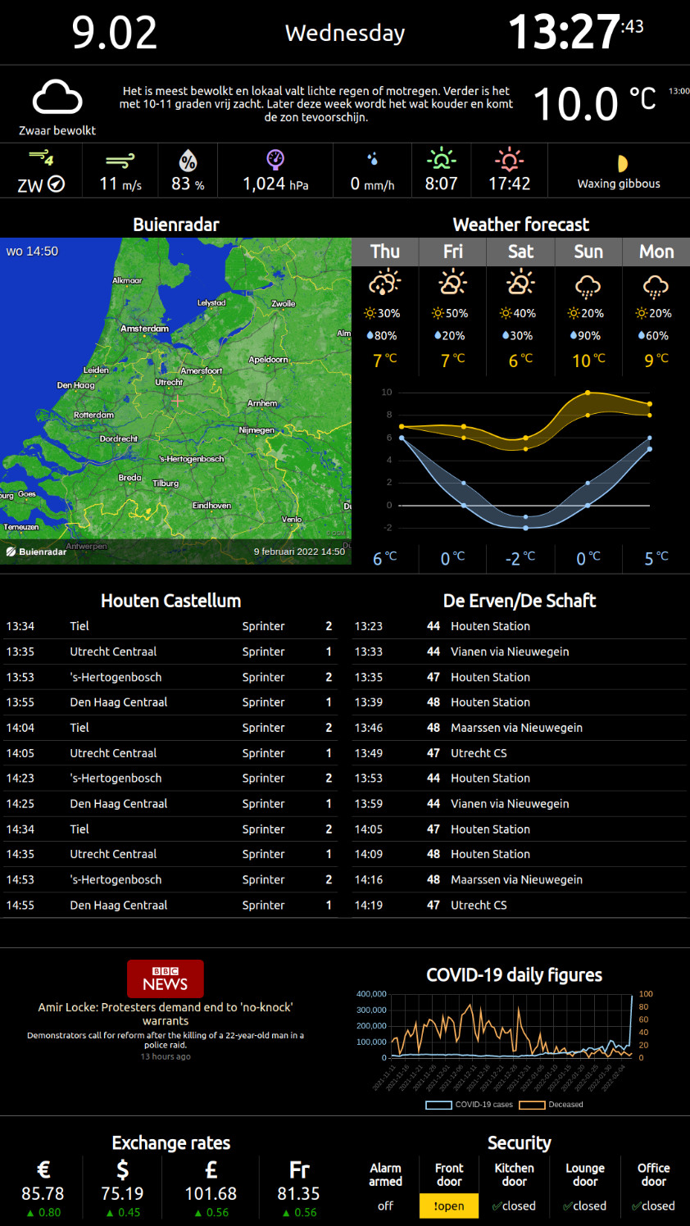Screen dimensions: 690x1226
Task: Click the 13:27 clock display
Action: [575, 33]
